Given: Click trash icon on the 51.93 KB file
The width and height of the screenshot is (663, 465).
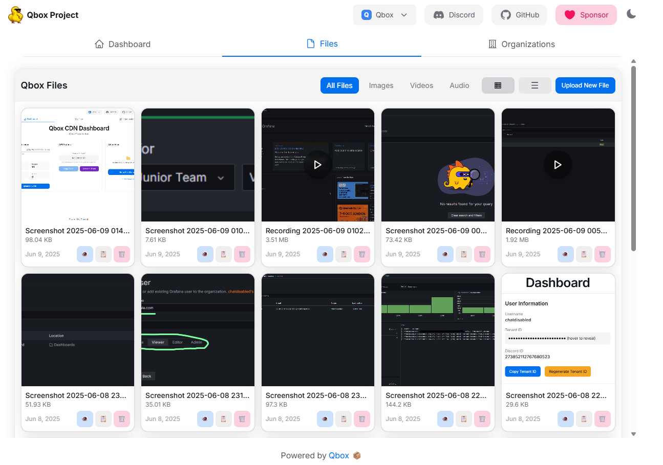Looking at the screenshot, I should click(x=122, y=419).
